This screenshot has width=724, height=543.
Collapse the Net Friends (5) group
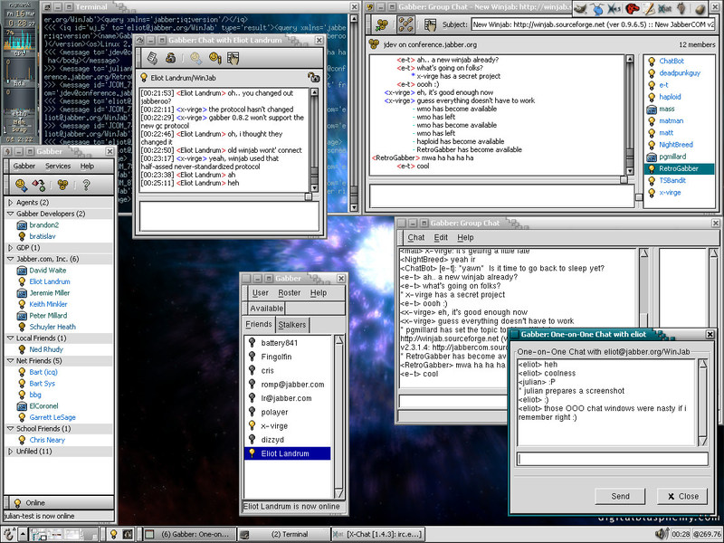coord(10,360)
